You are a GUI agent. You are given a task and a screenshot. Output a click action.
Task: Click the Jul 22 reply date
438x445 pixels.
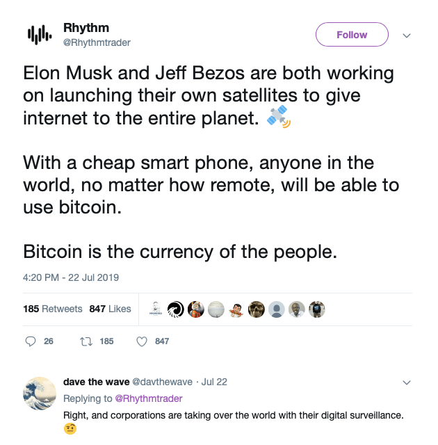tap(213, 382)
